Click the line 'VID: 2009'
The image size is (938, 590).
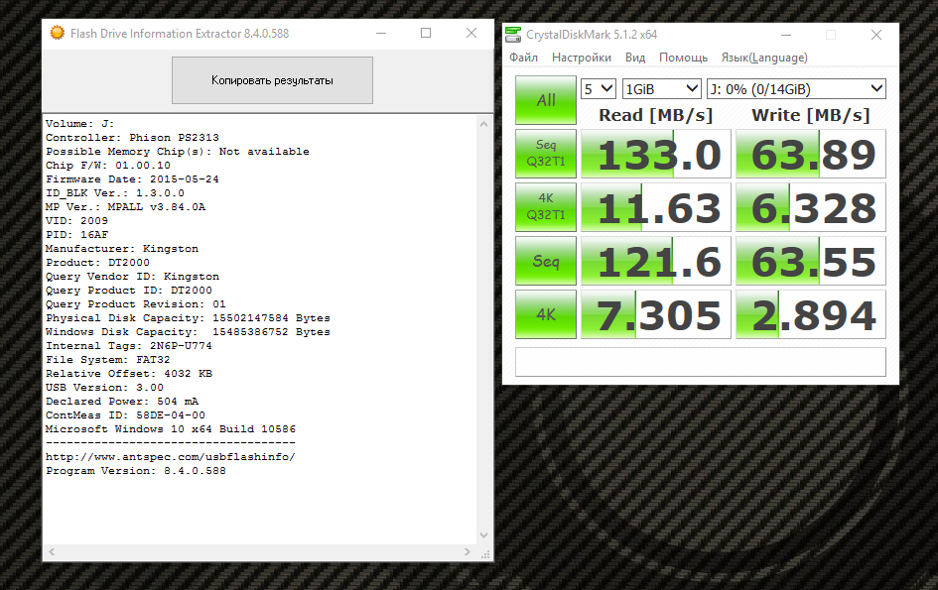tap(76, 220)
